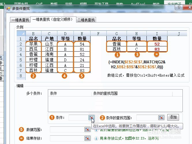This screenshot has height=144, width=192.
Task: Click result value 52 in red
Action: point(157,44)
